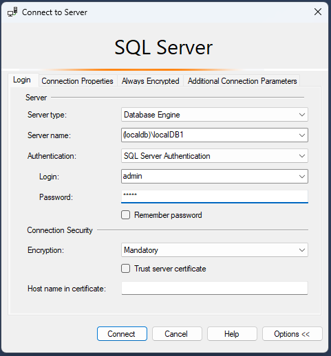Click the Connect button
The image size is (331, 356).
[122, 334]
